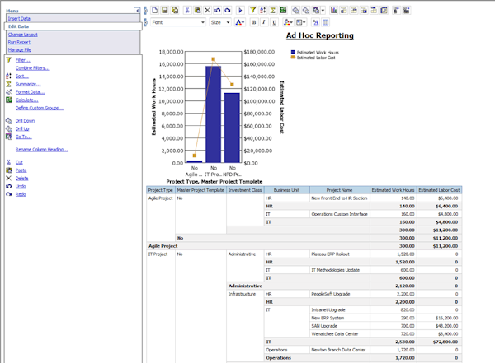This screenshot has width=495, height=363.
Task: Click the Sort... link in menu pane
Action: [x=22, y=77]
